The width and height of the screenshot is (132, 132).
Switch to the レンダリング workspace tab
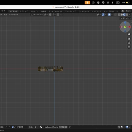[x=96, y=11]
